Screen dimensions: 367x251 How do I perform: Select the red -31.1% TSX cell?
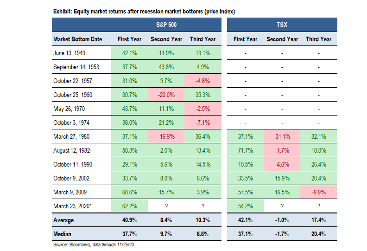coord(282,135)
